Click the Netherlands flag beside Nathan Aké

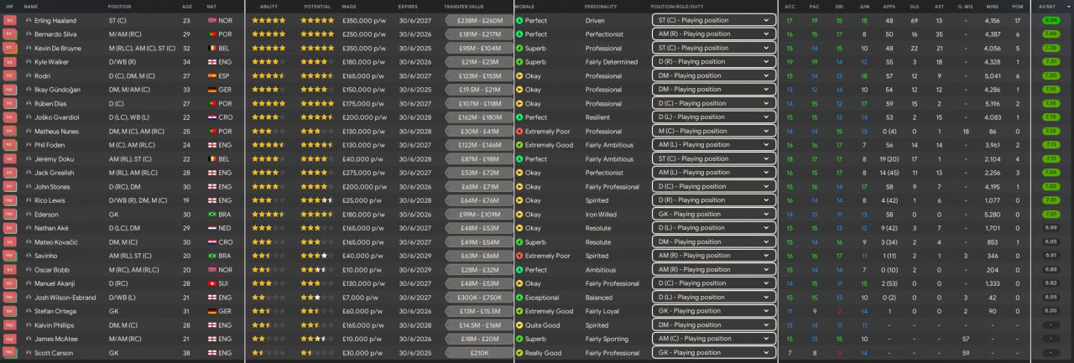tap(211, 228)
